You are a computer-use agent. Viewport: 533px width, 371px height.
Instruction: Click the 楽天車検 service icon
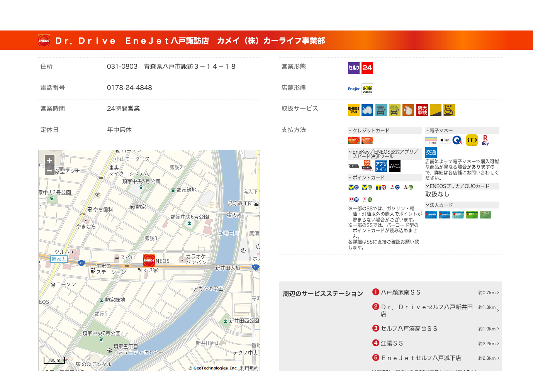(422, 110)
